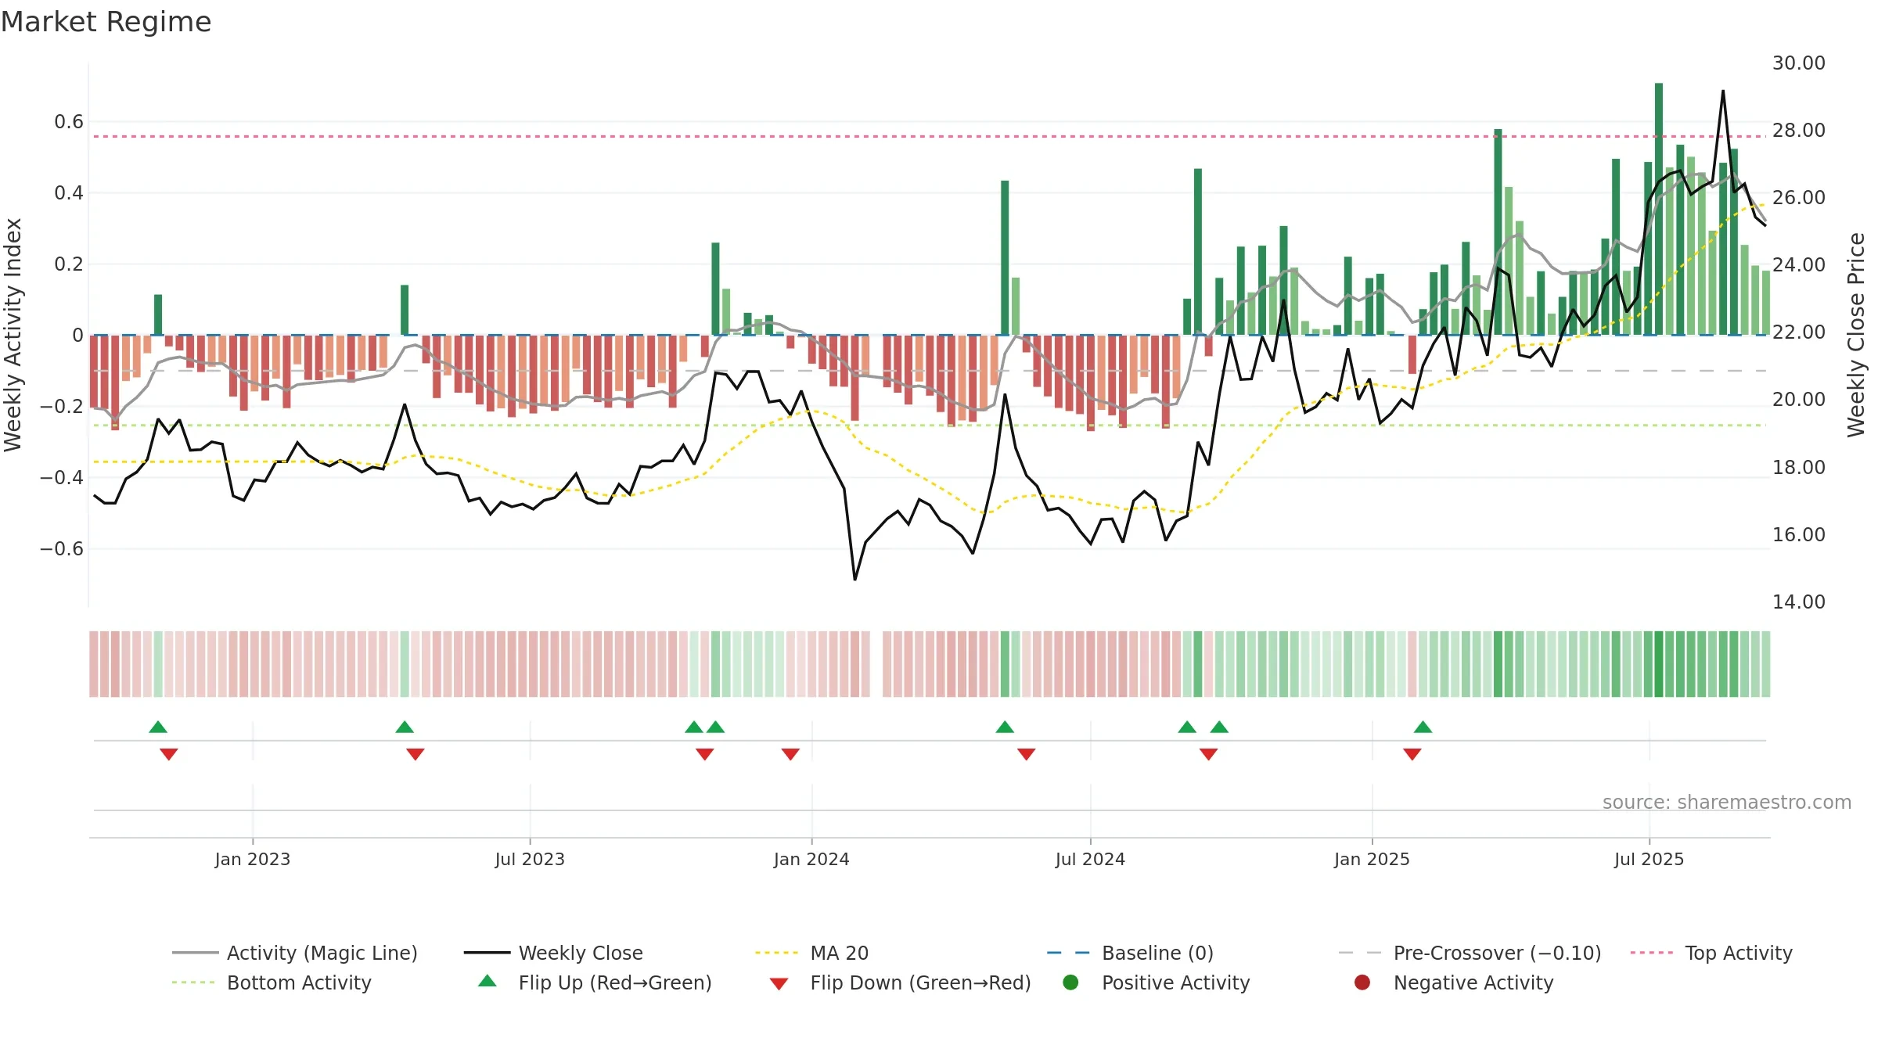
Task: Click the −0.6 tick on activity axis
Action: point(62,548)
